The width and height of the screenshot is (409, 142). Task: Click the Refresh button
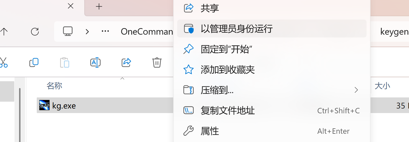(35, 31)
